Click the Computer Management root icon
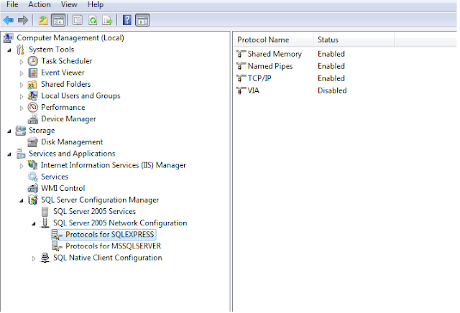The image size is (460, 313). [x=8, y=38]
